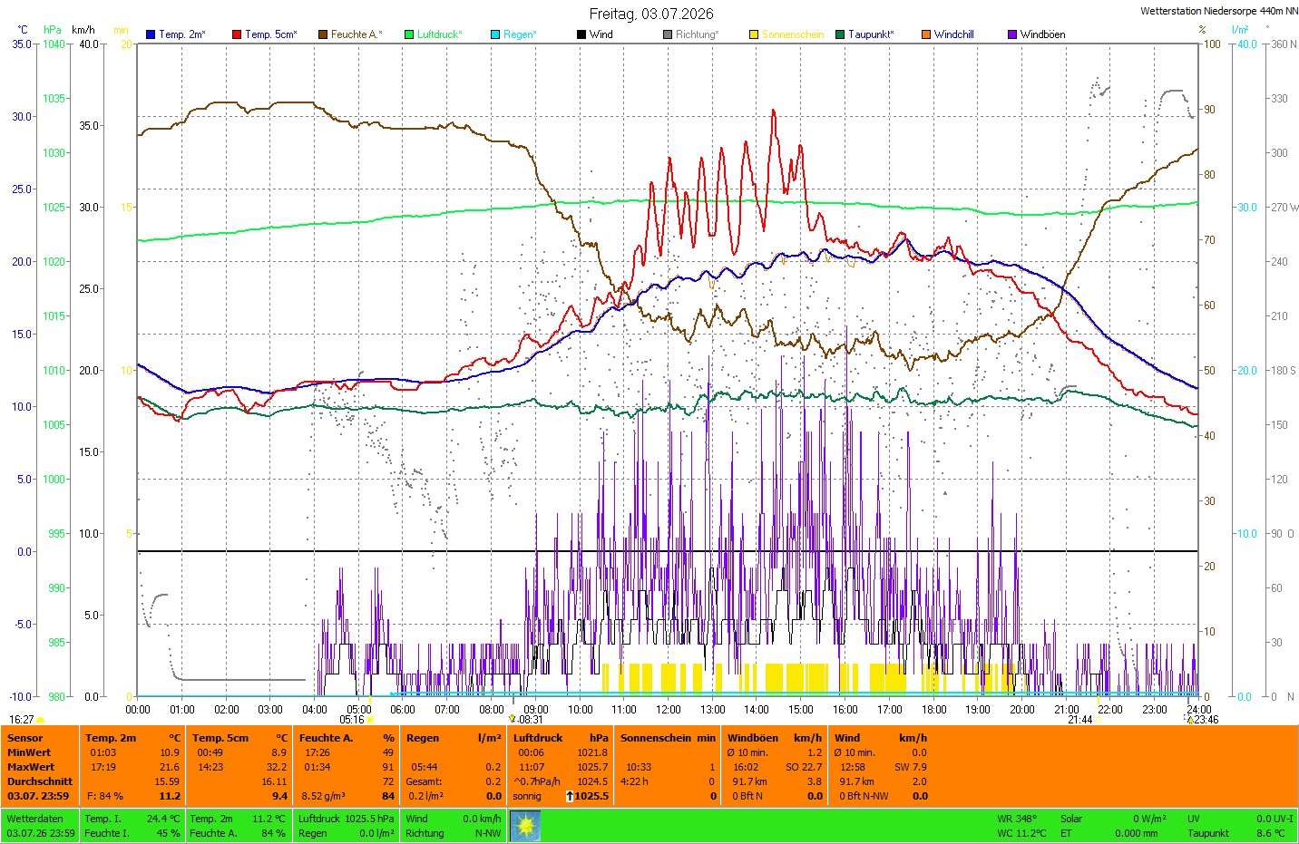This screenshot has height=844, width=1299.
Task: Click the brown Feuchte A. legend square
Action: point(323,34)
